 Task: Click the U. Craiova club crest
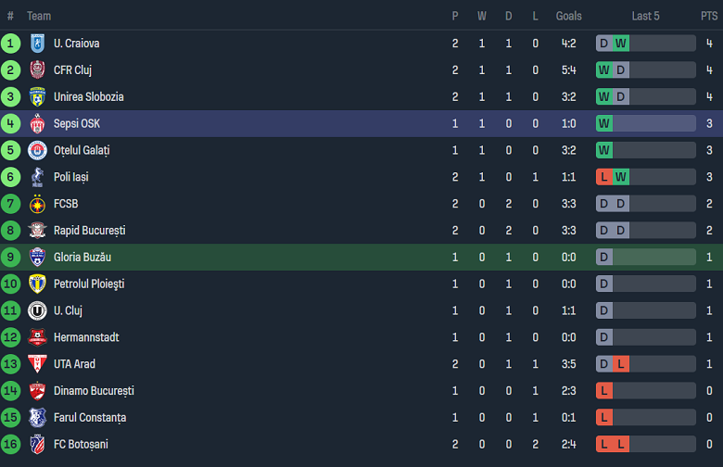tap(37, 44)
